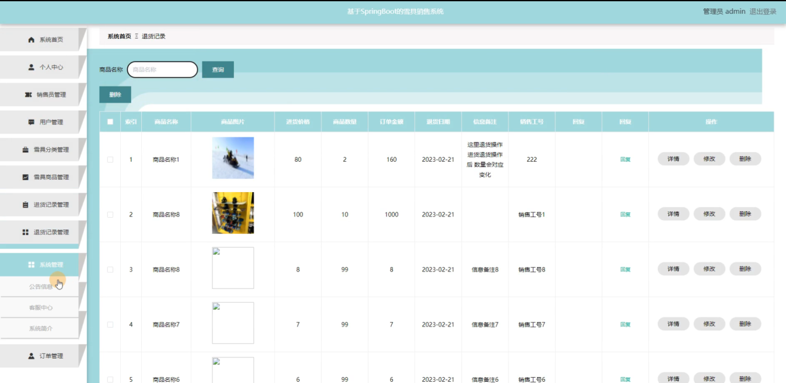Click the grid icon beside 退货记录管理
Image resolution: width=786 pixels, height=383 pixels.
click(25, 232)
